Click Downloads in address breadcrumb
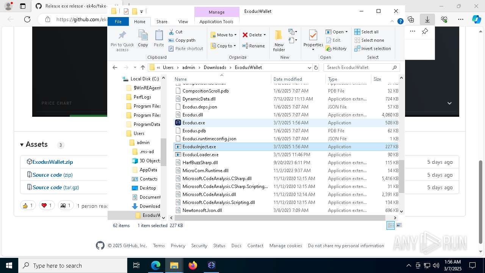Image resolution: width=485 pixels, height=273 pixels. [215, 67]
